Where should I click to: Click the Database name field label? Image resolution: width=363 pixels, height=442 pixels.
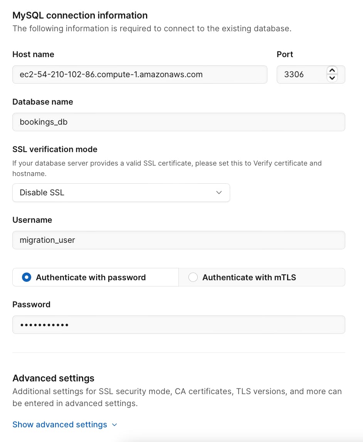[42, 102]
